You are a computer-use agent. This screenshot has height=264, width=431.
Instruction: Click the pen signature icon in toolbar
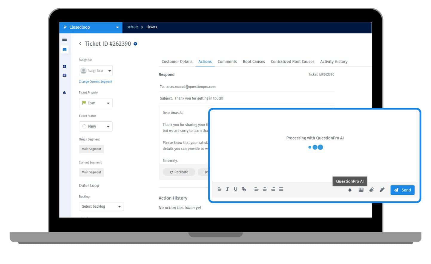382,190
